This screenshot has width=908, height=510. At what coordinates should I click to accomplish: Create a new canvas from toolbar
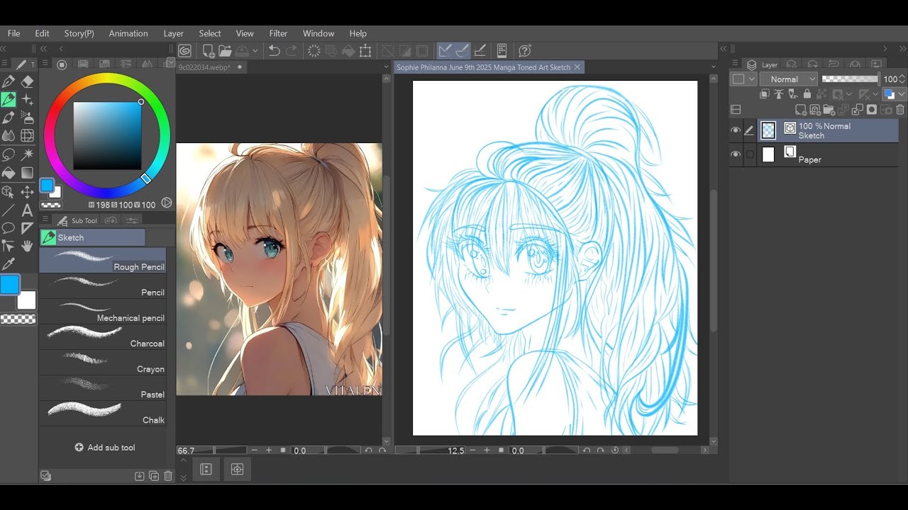point(209,50)
